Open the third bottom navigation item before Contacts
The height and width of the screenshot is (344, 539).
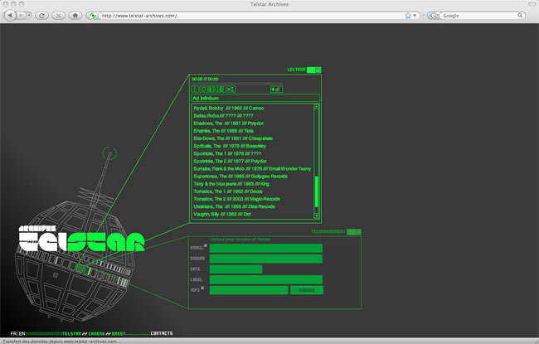click(119, 333)
